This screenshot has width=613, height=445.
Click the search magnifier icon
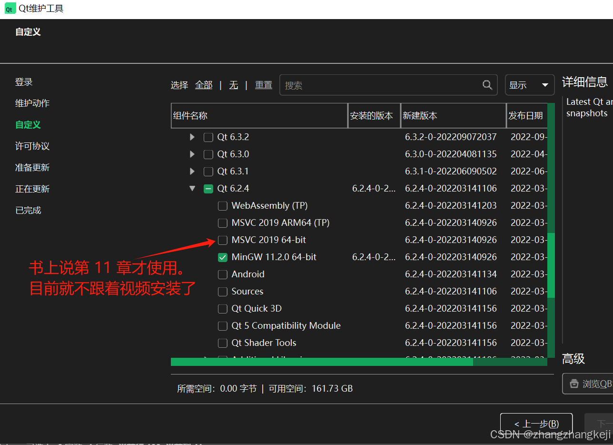pyautogui.click(x=487, y=85)
